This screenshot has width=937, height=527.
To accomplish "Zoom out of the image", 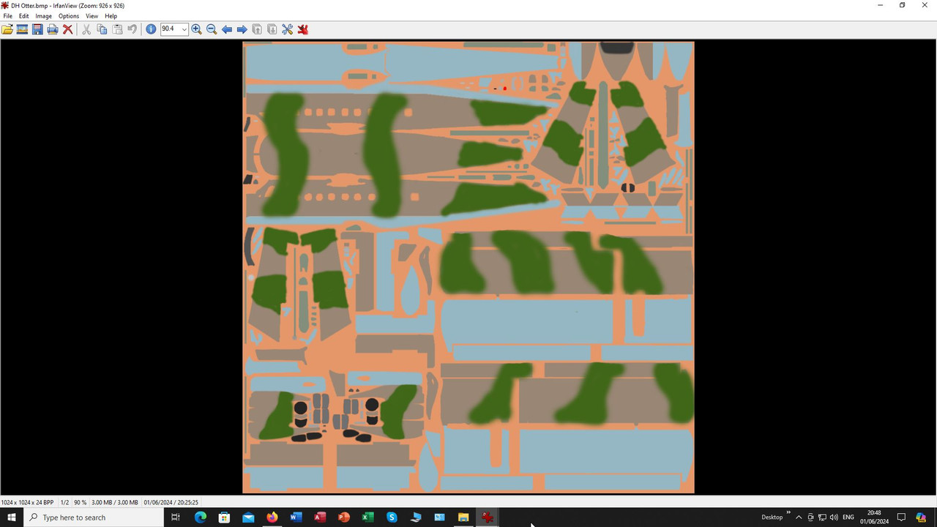I will (211, 29).
